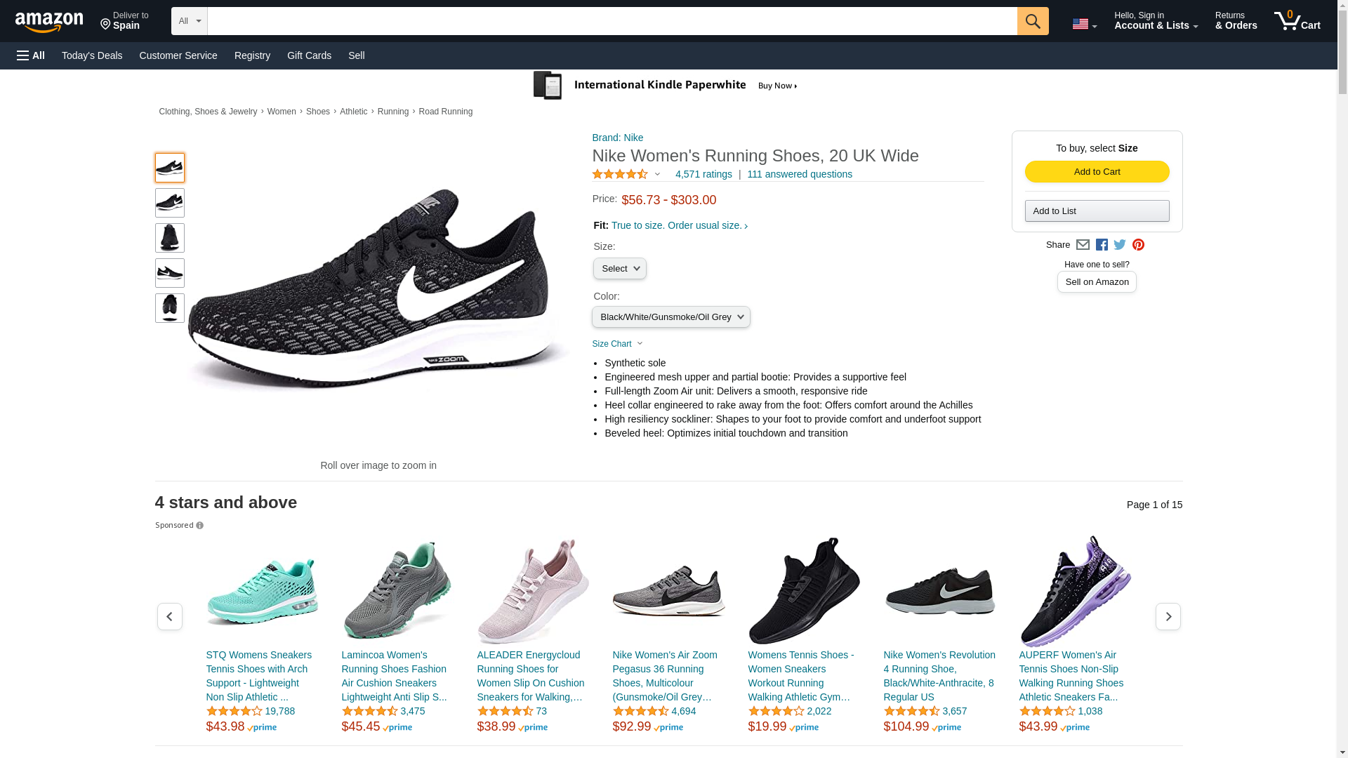Open the Color dropdown for Black/White/Gunsmoke

(670, 317)
